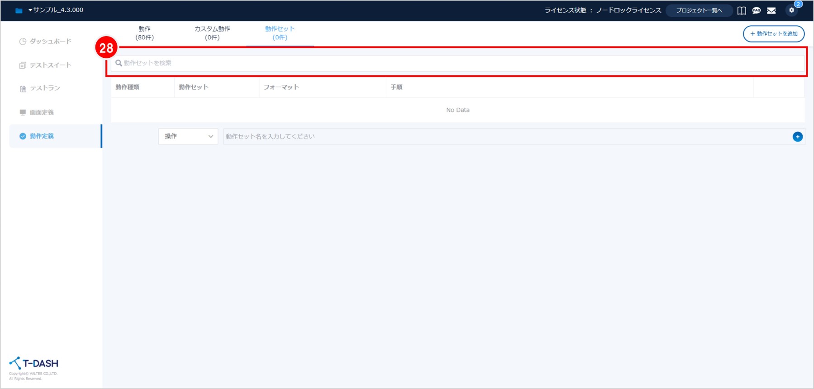Click the envelope contact icon
Image resolution: width=814 pixels, height=389 pixels.
click(x=771, y=10)
